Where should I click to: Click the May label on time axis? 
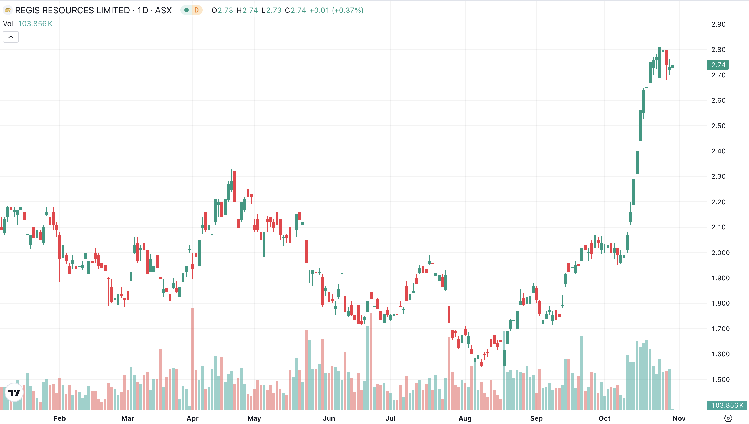[254, 418]
